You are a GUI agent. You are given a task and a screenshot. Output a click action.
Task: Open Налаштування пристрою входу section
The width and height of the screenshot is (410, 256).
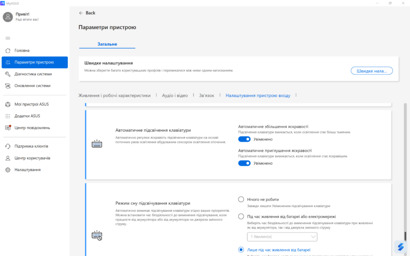258,96
